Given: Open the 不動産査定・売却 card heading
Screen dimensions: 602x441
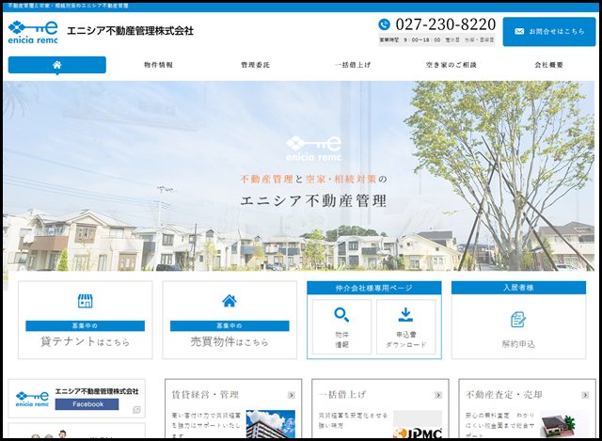Looking at the screenshot, I should click(x=504, y=395).
